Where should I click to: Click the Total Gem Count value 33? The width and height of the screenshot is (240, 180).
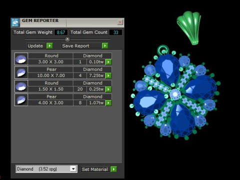pyautogui.click(x=115, y=32)
